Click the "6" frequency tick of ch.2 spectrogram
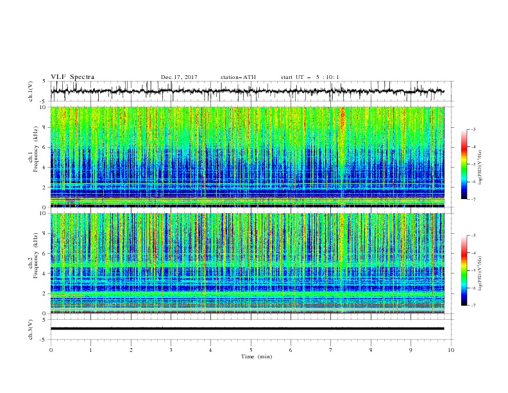Screen dimensions: 508x393 click(45, 254)
